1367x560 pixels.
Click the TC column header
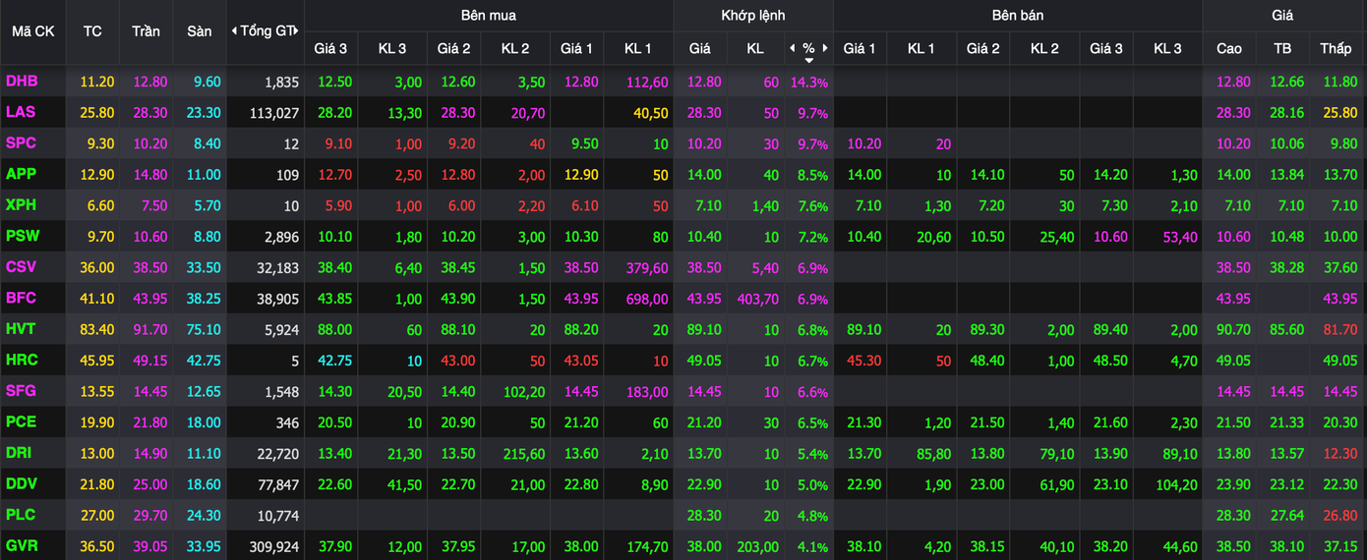click(x=92, y=31)
